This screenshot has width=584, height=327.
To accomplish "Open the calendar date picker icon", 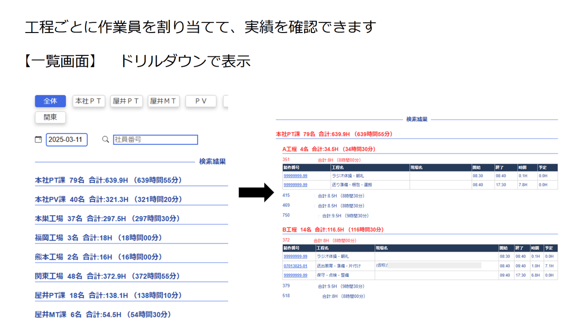I will click(x=38, y=139).
